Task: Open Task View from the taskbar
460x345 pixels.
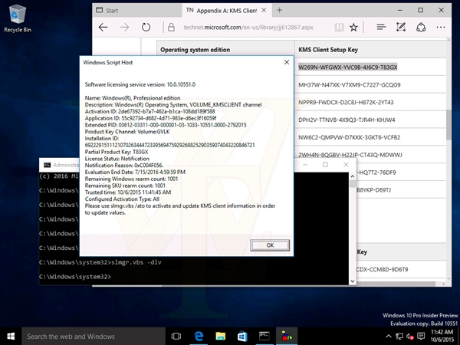Action: tap(176, 336)
